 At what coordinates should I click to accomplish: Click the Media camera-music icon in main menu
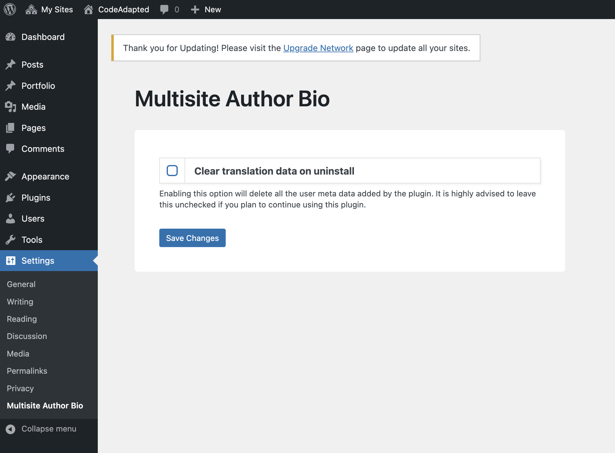[x=10, y=107]
